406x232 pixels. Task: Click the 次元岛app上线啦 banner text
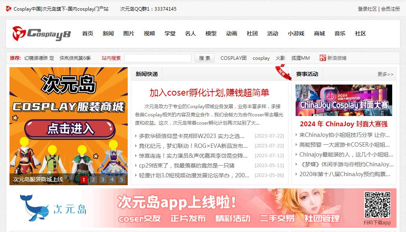tap(177, 202)
